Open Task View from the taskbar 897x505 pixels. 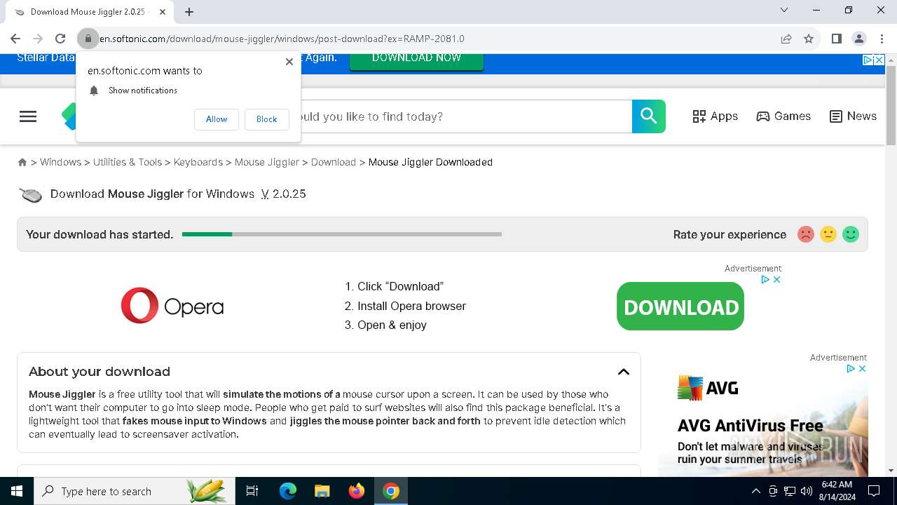click(252, 491)
